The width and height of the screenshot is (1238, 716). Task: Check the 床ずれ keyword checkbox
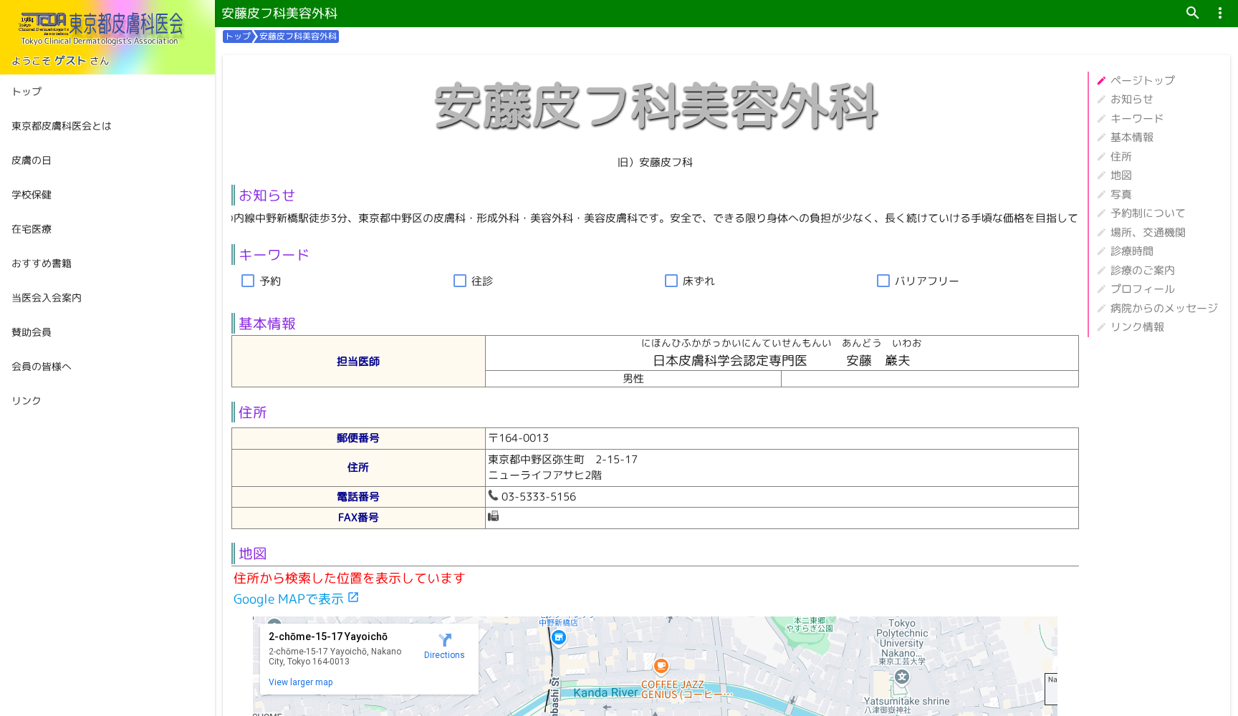(x=671, y=281)
